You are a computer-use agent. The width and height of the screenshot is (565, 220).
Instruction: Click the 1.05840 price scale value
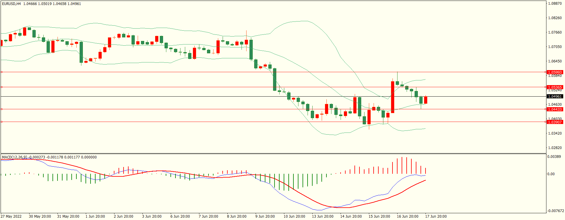555,76
